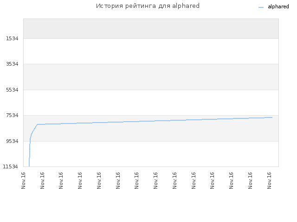Click the last Nov.16 x-axis label
The image size is (297, 222).
coord(269,180)
